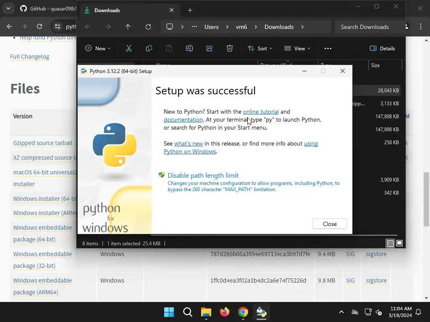Viewport: 430px width, 322px height.
Task: Open Firefox from the taskbar
Action: click(x=225, y=312)
